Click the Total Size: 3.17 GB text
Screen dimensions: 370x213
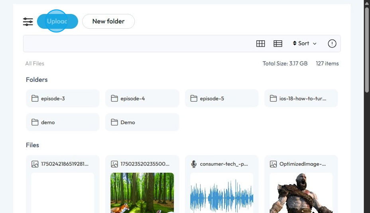pos(285,63)
